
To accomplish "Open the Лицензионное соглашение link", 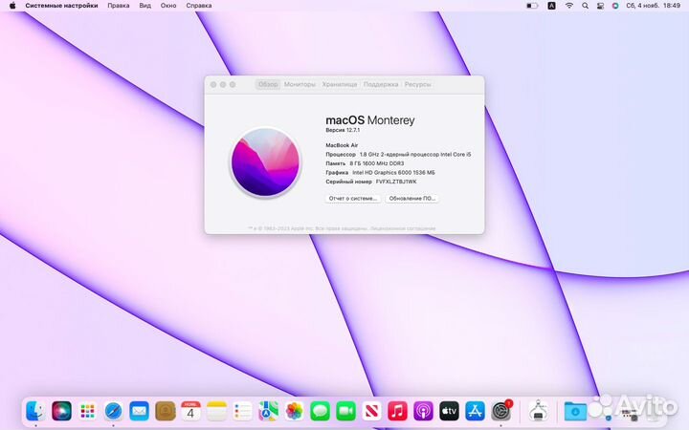I will pyautogui.click(x=403, y=228).
